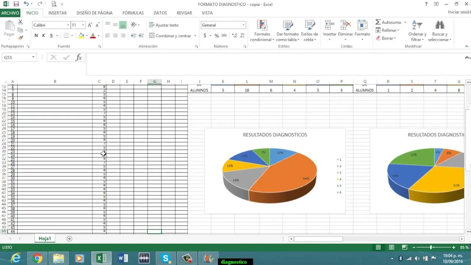Viewport: 471px width, 265px height.
Task: Click the Insert Function fx icon
Action: [78, 57]
